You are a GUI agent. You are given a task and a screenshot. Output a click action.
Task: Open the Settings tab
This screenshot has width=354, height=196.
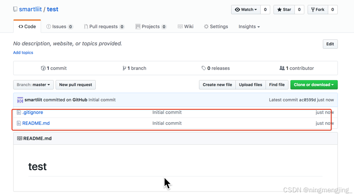[216, 27]
